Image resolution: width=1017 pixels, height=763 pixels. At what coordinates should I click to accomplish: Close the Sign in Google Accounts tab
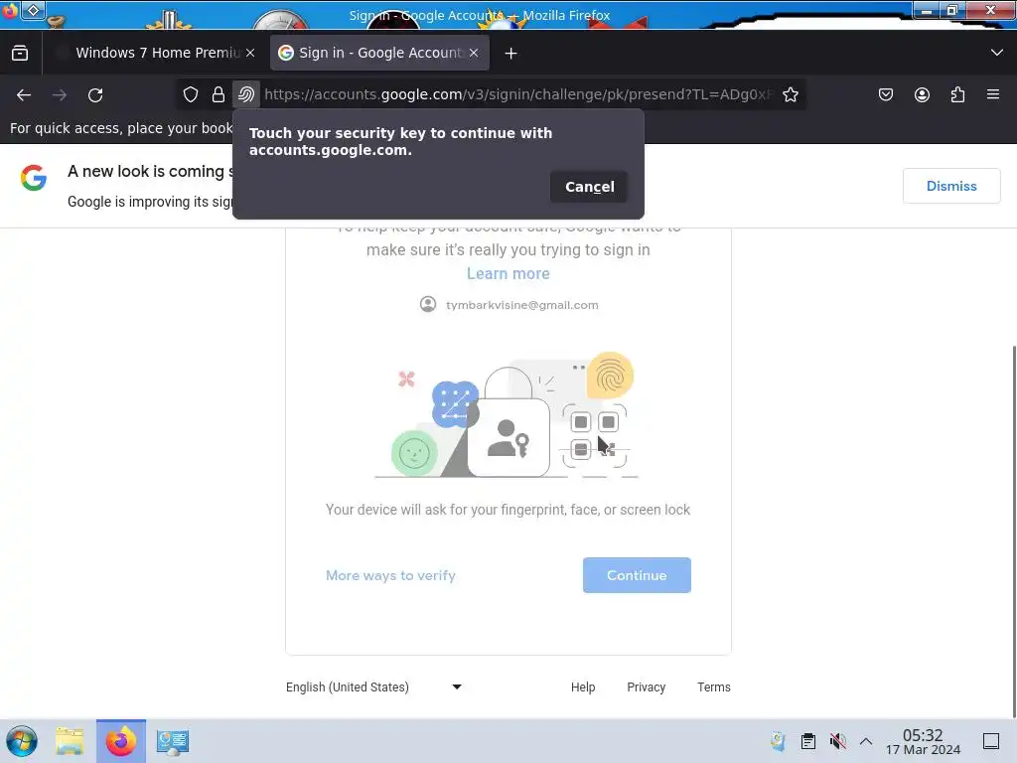[474, 54]
